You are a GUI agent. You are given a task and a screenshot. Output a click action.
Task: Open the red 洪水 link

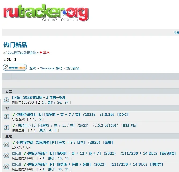click(x=46, y=53)
